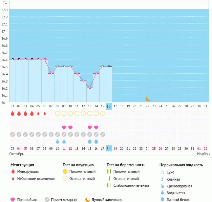Click the egg white fluid icon on day 13
This screenshot has height=202, width=212.
90,141
